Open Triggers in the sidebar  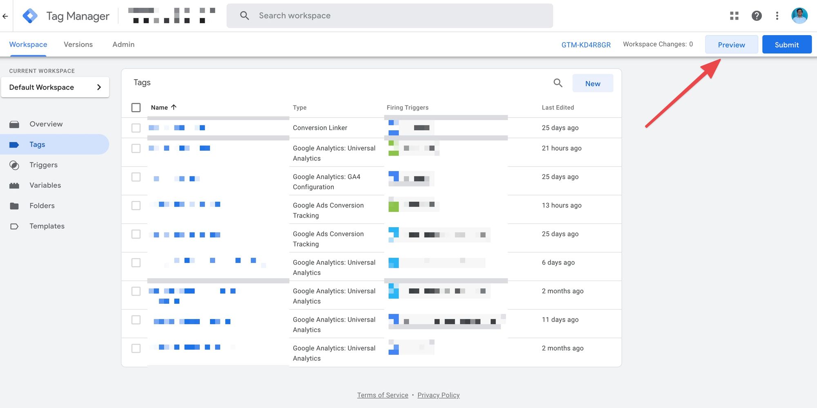click(43, 165)
